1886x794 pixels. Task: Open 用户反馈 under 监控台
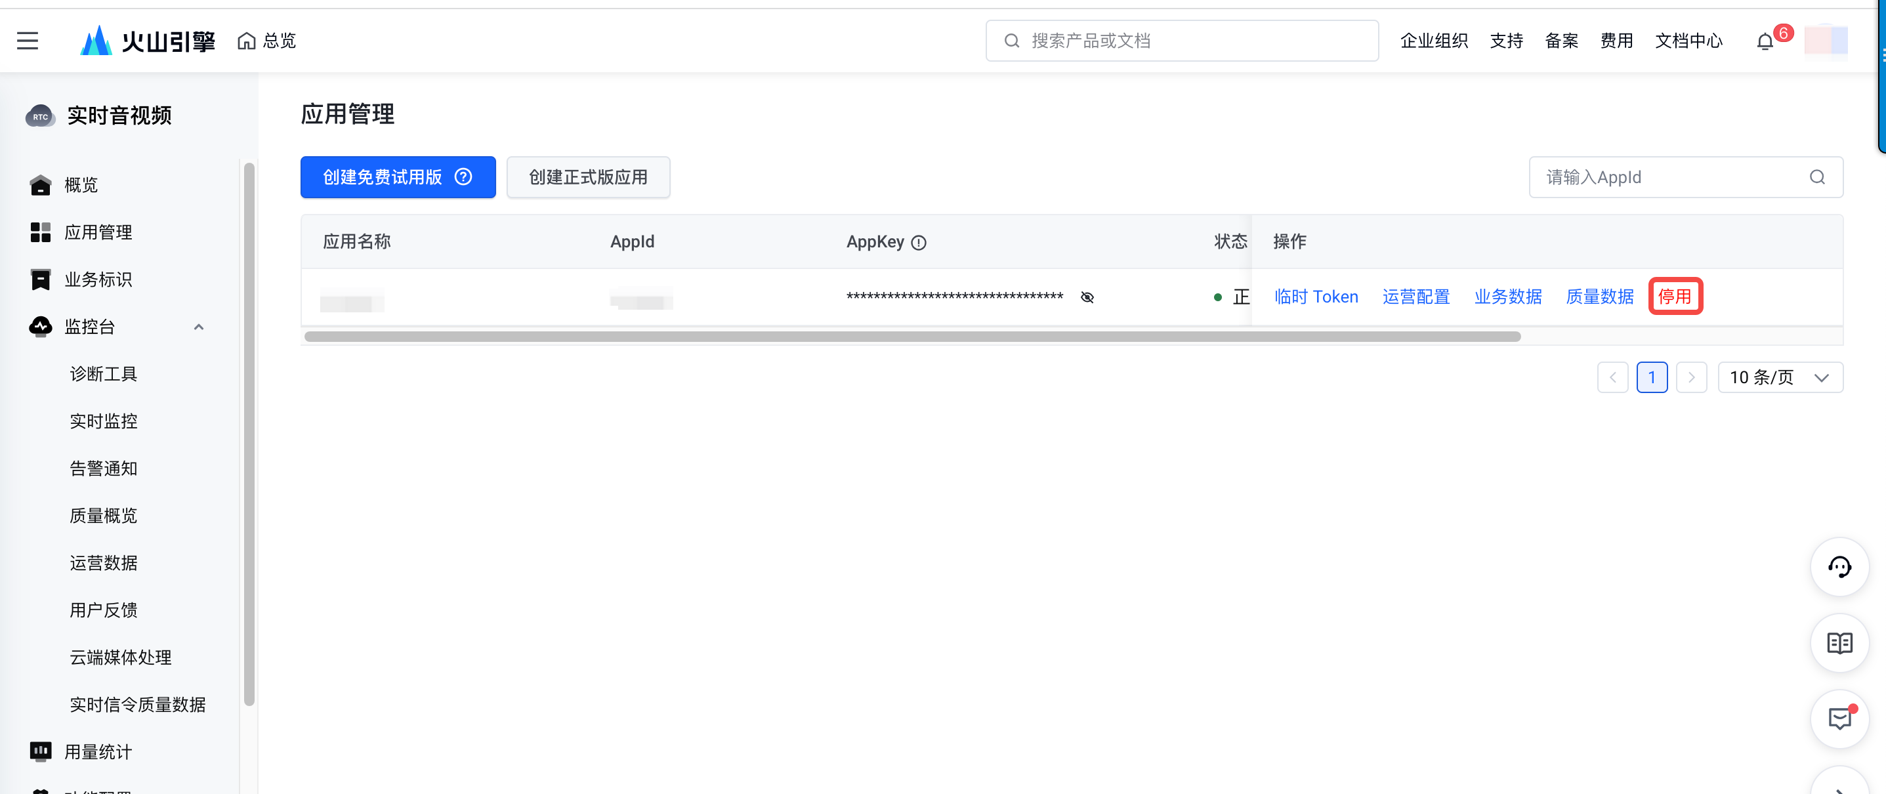(104, 610)
